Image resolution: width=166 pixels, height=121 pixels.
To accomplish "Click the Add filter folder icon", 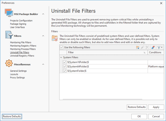I will tap(138, 47).
